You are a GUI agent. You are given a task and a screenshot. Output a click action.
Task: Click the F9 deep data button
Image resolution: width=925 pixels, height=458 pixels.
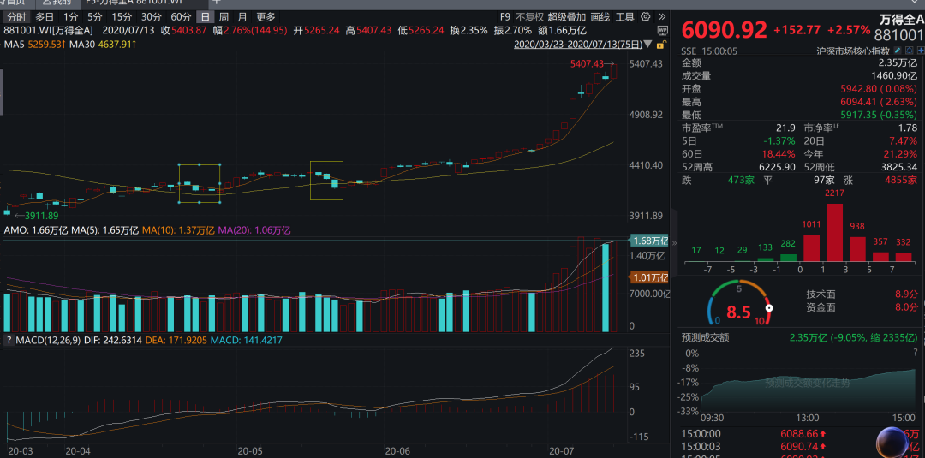click(x=505, y=16)
